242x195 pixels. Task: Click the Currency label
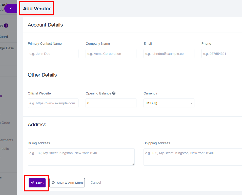coord(150,93)
